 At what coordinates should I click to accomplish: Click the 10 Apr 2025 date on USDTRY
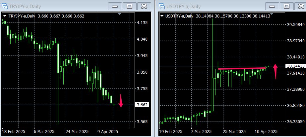pos(266,132)
